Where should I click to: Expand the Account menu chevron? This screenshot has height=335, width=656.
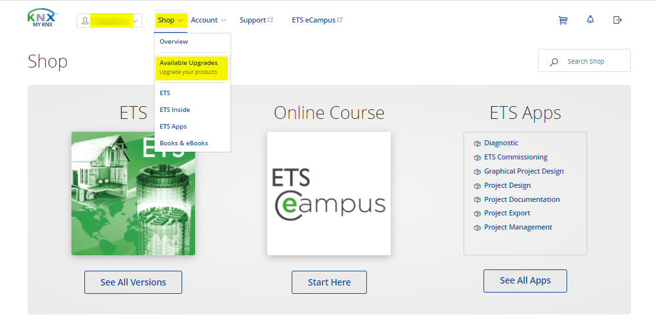click(x=223, y=20)
